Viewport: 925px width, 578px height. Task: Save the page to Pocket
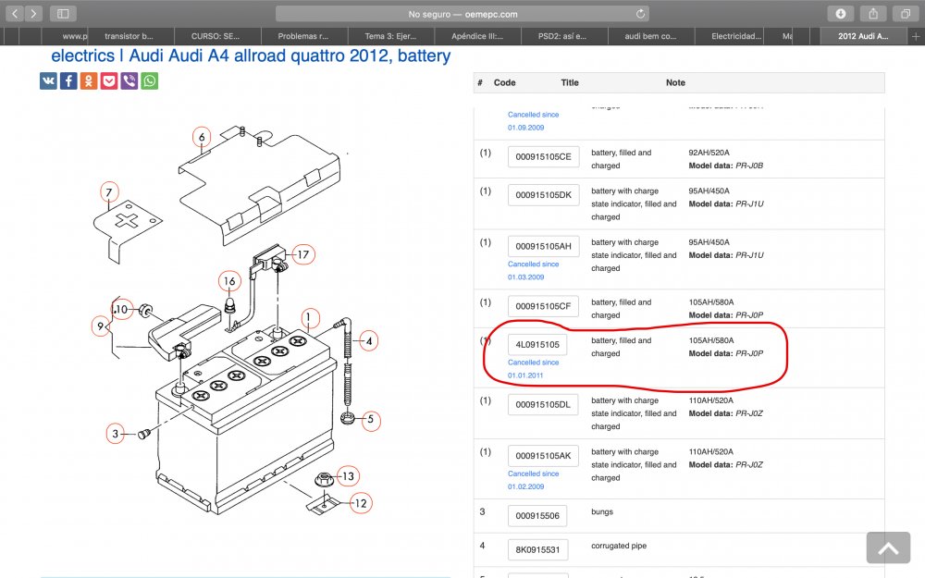pyautogui.click(x=109, y=80)
